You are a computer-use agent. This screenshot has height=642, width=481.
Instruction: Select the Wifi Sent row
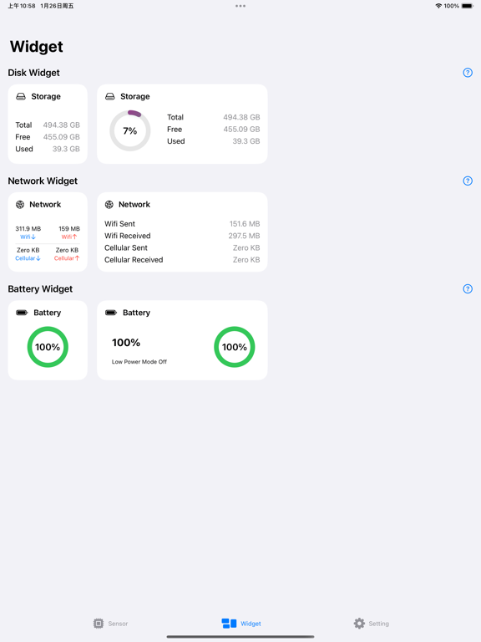tap(182, 223)
